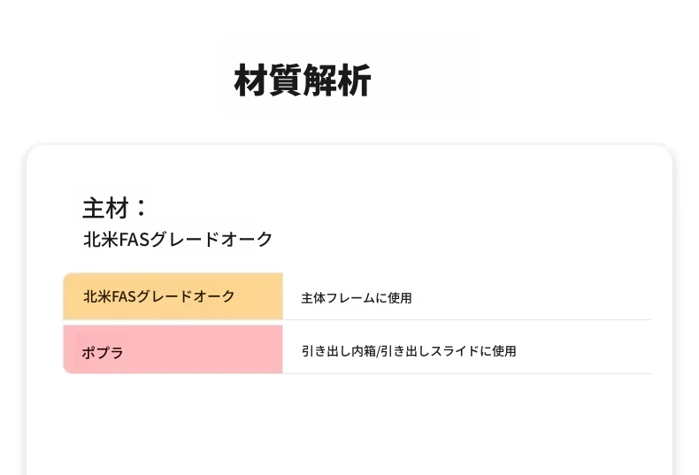
Task: Click the letters FAS in the 主材 subtitle
Action: click(x=133, y=240)
